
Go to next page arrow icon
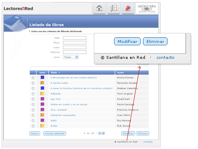click(100, 133)
